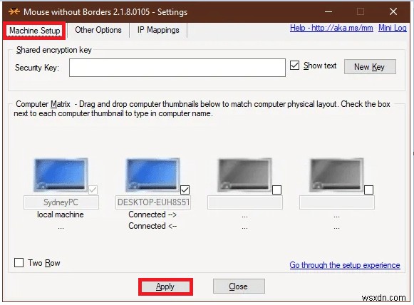414x305 pixels.
Task: Click the 'Connected <--' status text
Action: click(152, 226)
